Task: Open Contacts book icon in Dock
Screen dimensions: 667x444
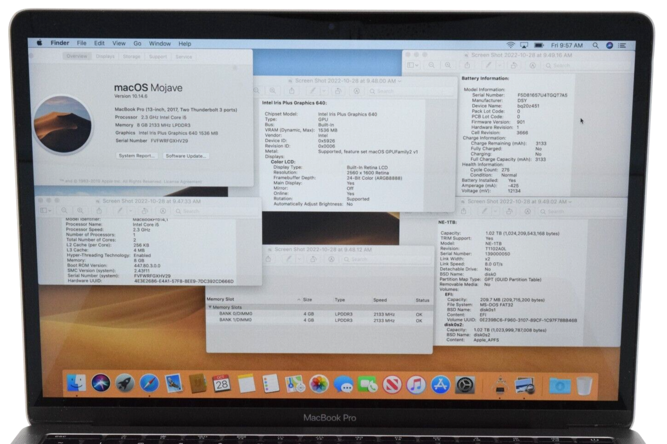Action: 198,383
